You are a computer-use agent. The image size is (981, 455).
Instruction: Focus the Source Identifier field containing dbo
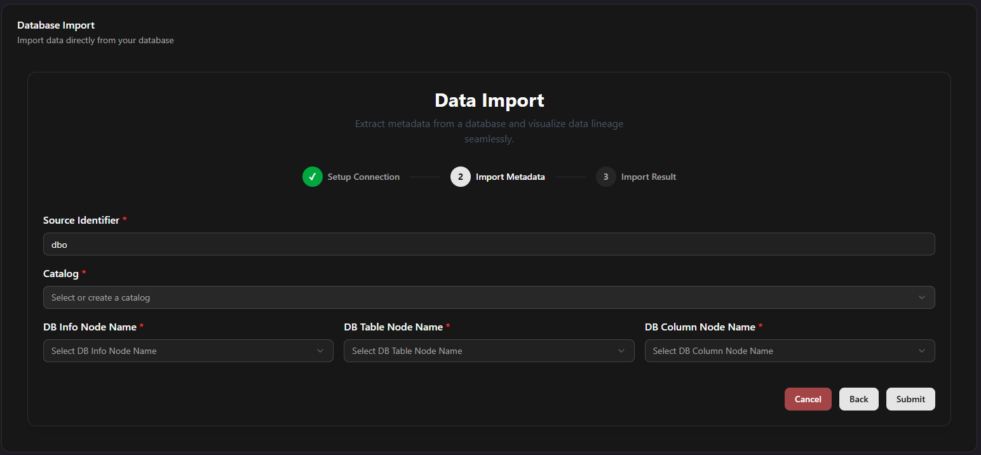489,244
